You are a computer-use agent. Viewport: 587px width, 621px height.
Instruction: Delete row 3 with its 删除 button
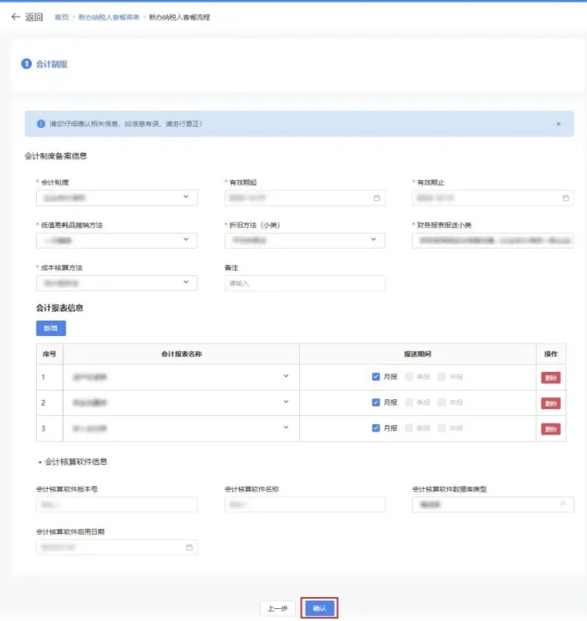tap(550, 429)
